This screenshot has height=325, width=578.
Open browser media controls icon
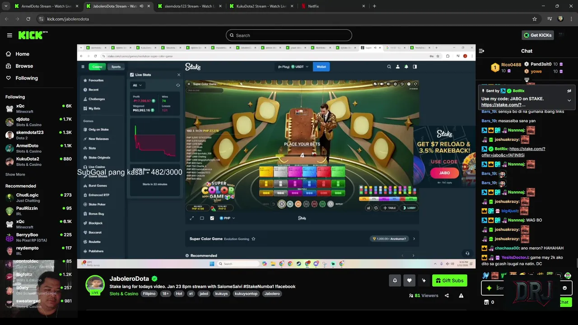pyautogui.click(x=550, y=19)
